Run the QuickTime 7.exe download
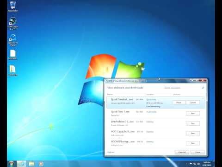Image resolution: width=222 pixels, height=167 pixels. click(x=193, y=114)
